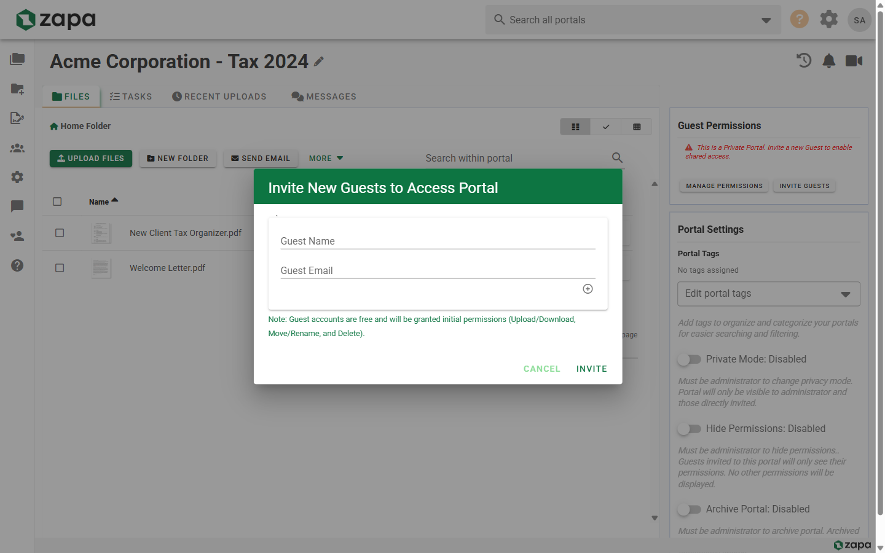885x553 pixels.
Task: Click the NEW FOLDER button
Action: pos(178,159)
